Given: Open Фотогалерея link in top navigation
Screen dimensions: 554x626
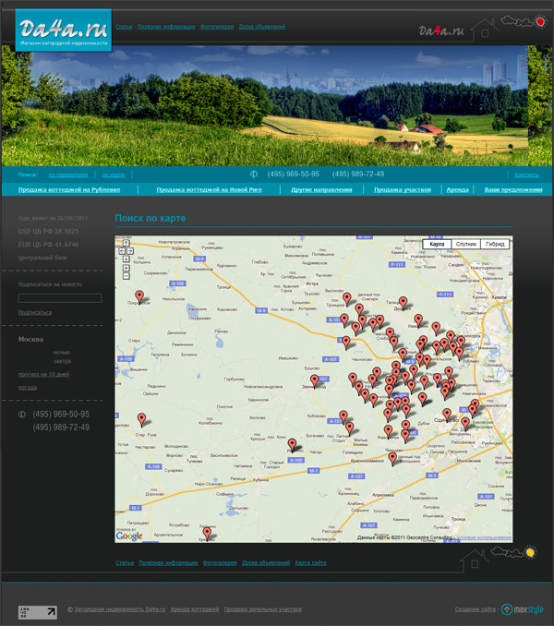Looking at the screenshot, I should [x=218, y=27].
